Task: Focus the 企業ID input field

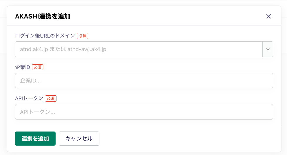Action: pyautogui.click(x=144, y=81)
